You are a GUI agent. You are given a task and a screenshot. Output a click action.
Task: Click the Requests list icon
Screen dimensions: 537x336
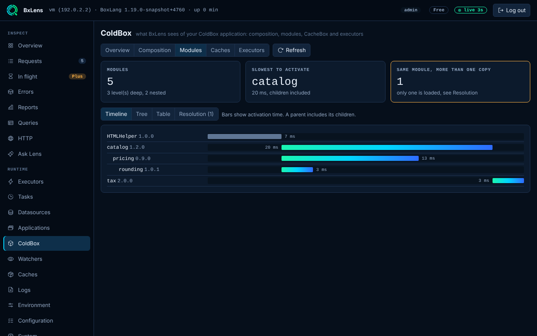click(11, 61)
